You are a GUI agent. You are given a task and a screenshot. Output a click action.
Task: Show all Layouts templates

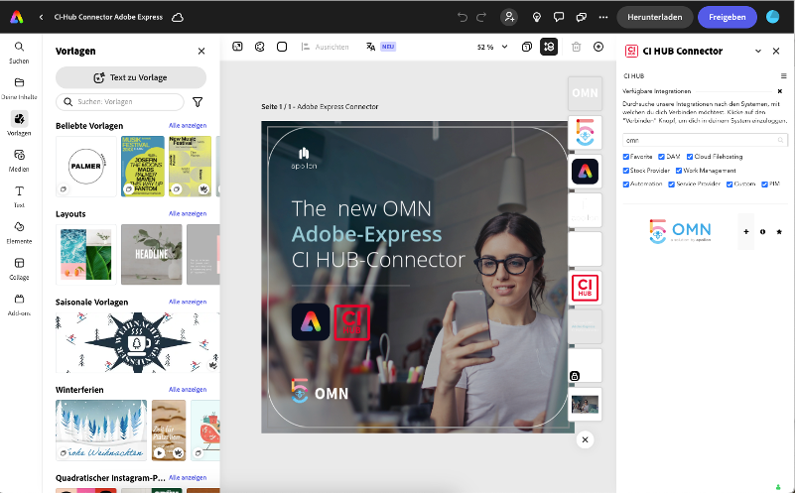(x=188, y=214)
